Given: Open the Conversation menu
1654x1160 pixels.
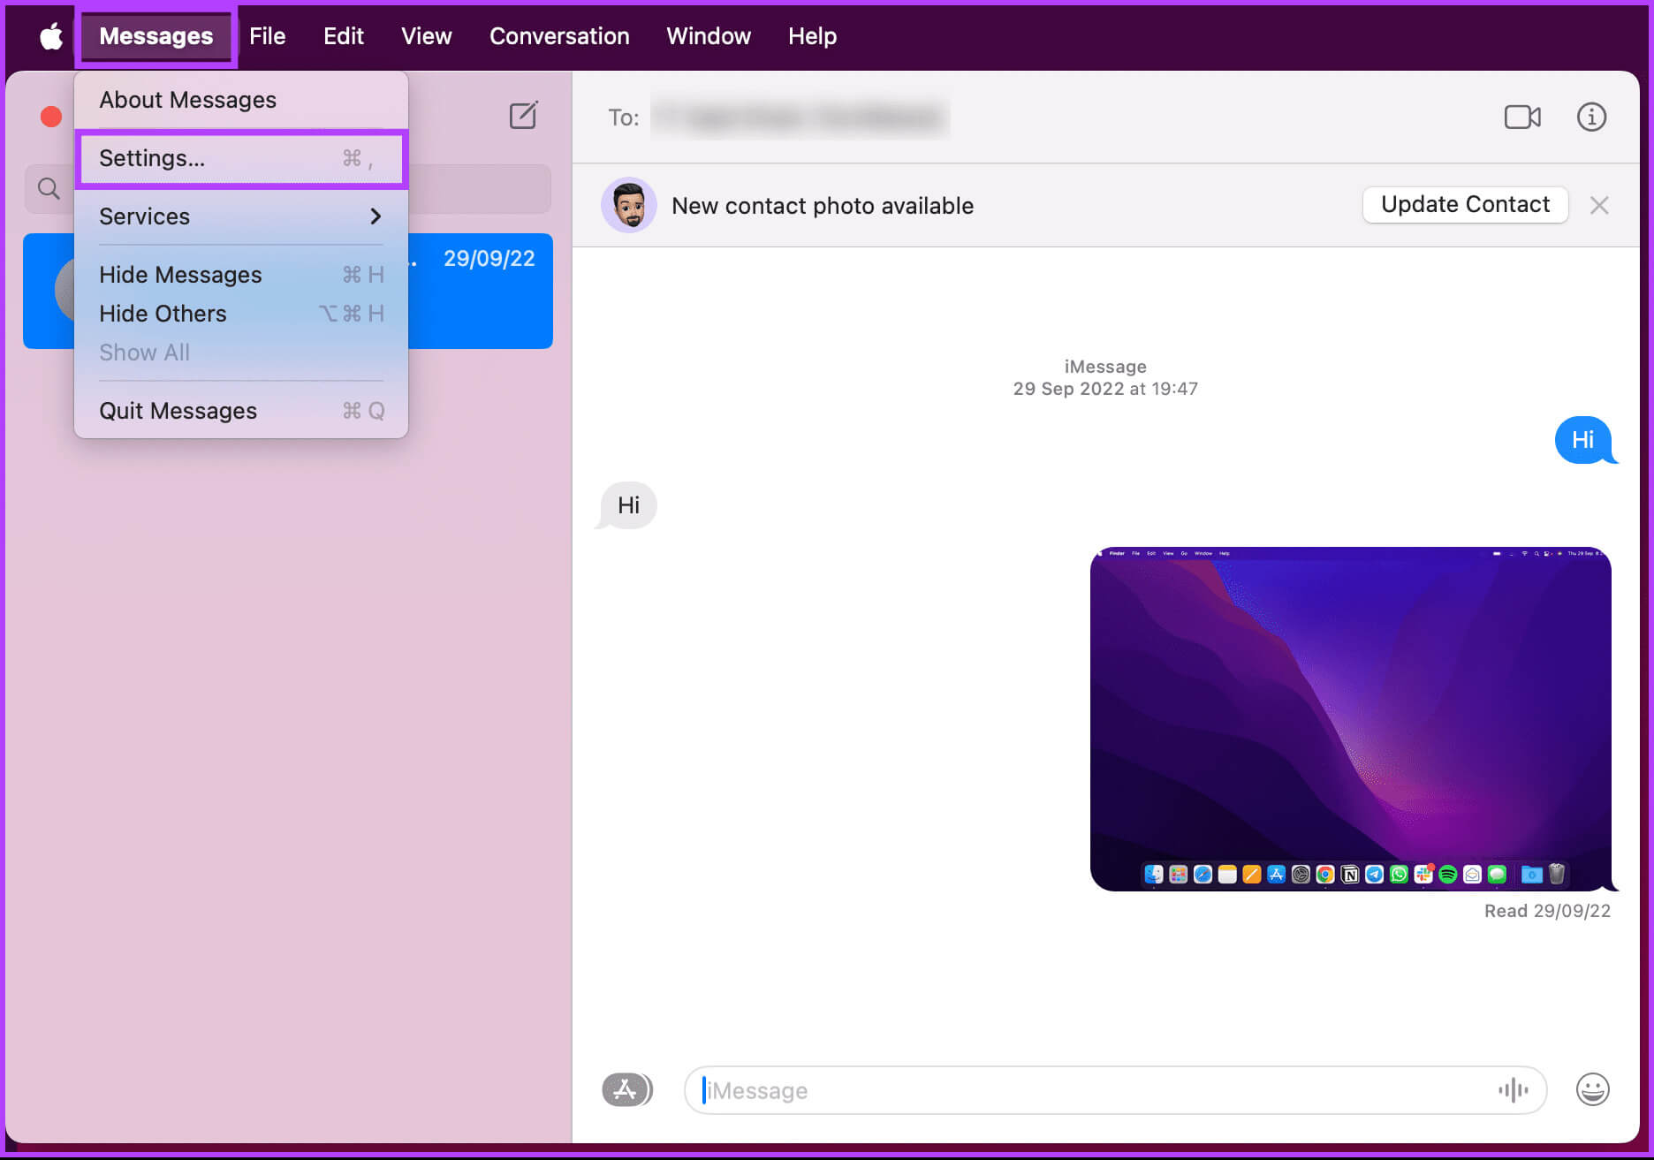Looking at the screenshot, I should pos(559,36).
